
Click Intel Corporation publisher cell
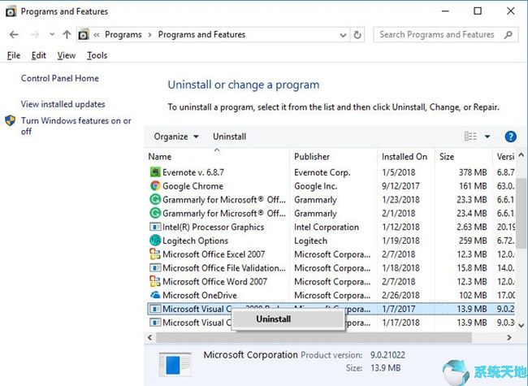coord(327,227)
